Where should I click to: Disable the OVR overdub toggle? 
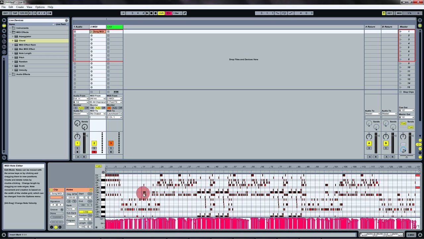point(161,13)
